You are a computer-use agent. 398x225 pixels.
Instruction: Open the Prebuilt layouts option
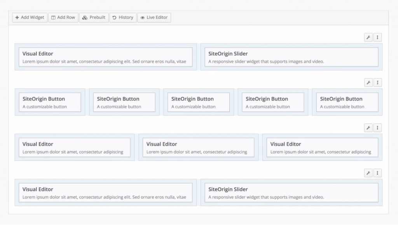click(x=94, y=17)
